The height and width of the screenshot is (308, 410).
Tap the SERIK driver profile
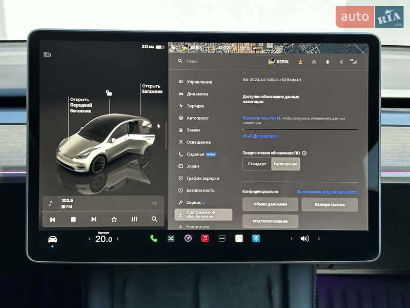point(278,62)
